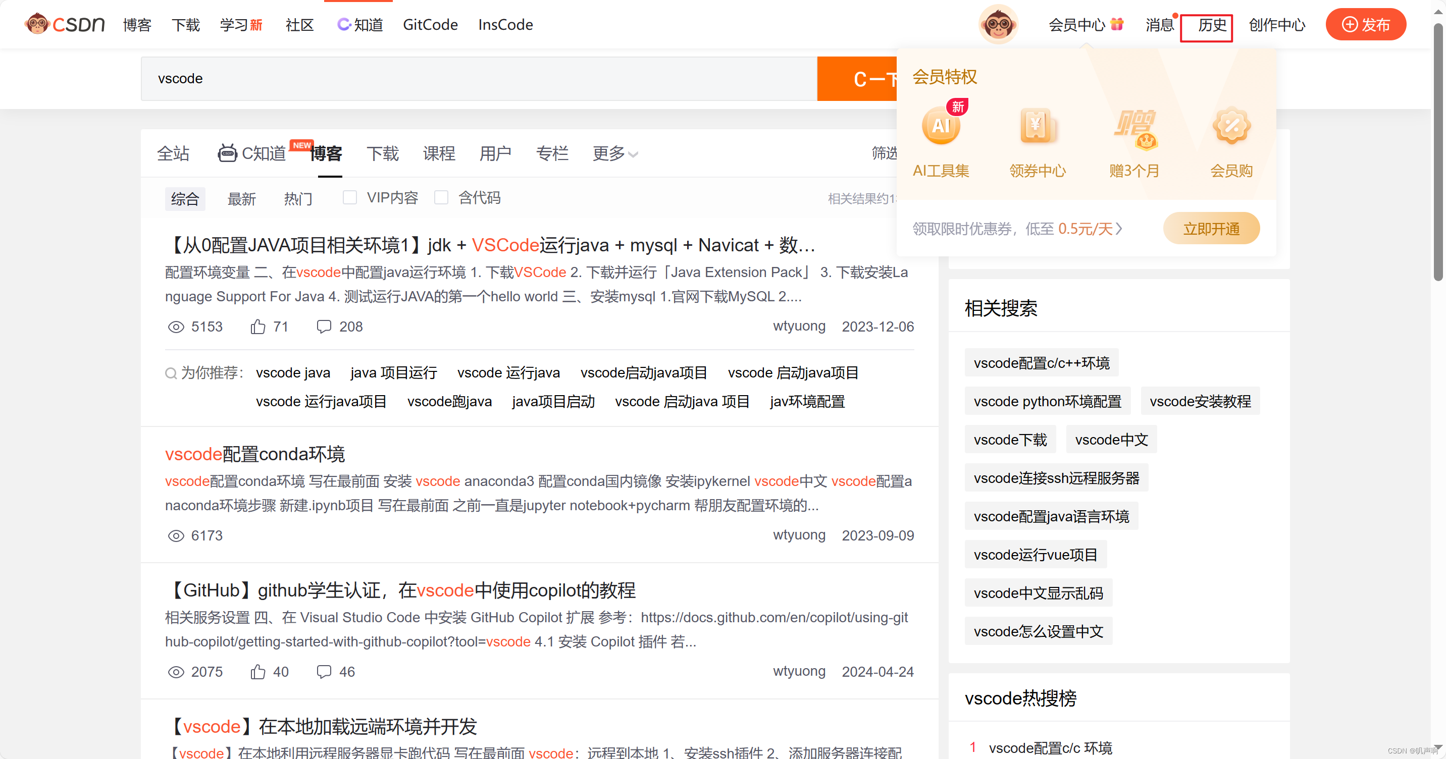Like the article with 71 likes
1446x759 pixels.
pyautogui.click(x=257, y=327)
